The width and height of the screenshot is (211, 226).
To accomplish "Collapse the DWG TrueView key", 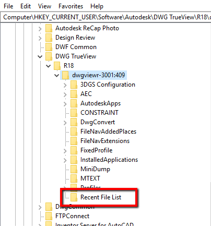I will coord(40,56).
